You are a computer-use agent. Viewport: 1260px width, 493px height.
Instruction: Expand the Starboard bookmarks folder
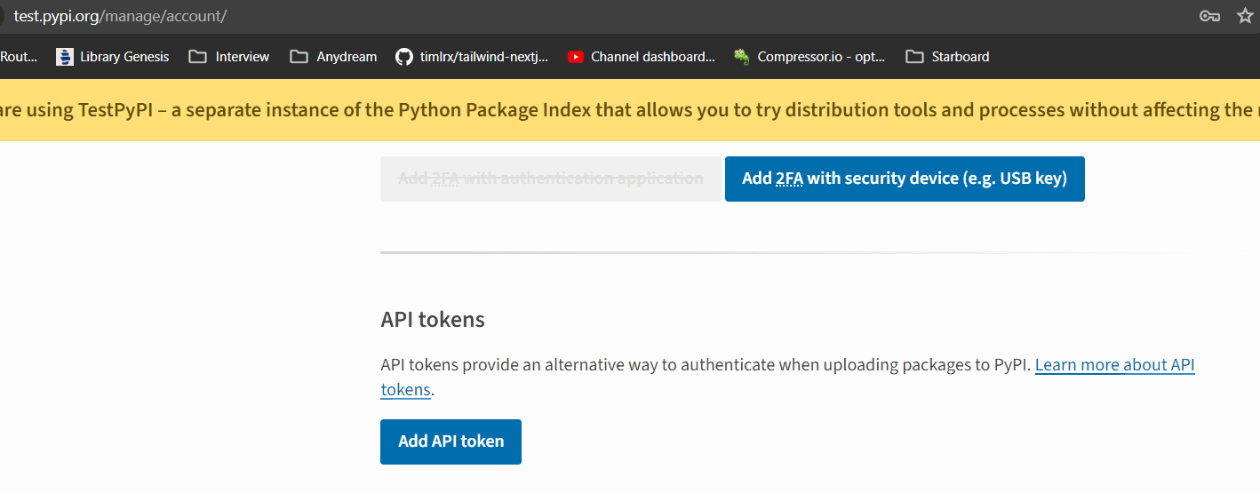pyautogui.click(x=947, y=57)
